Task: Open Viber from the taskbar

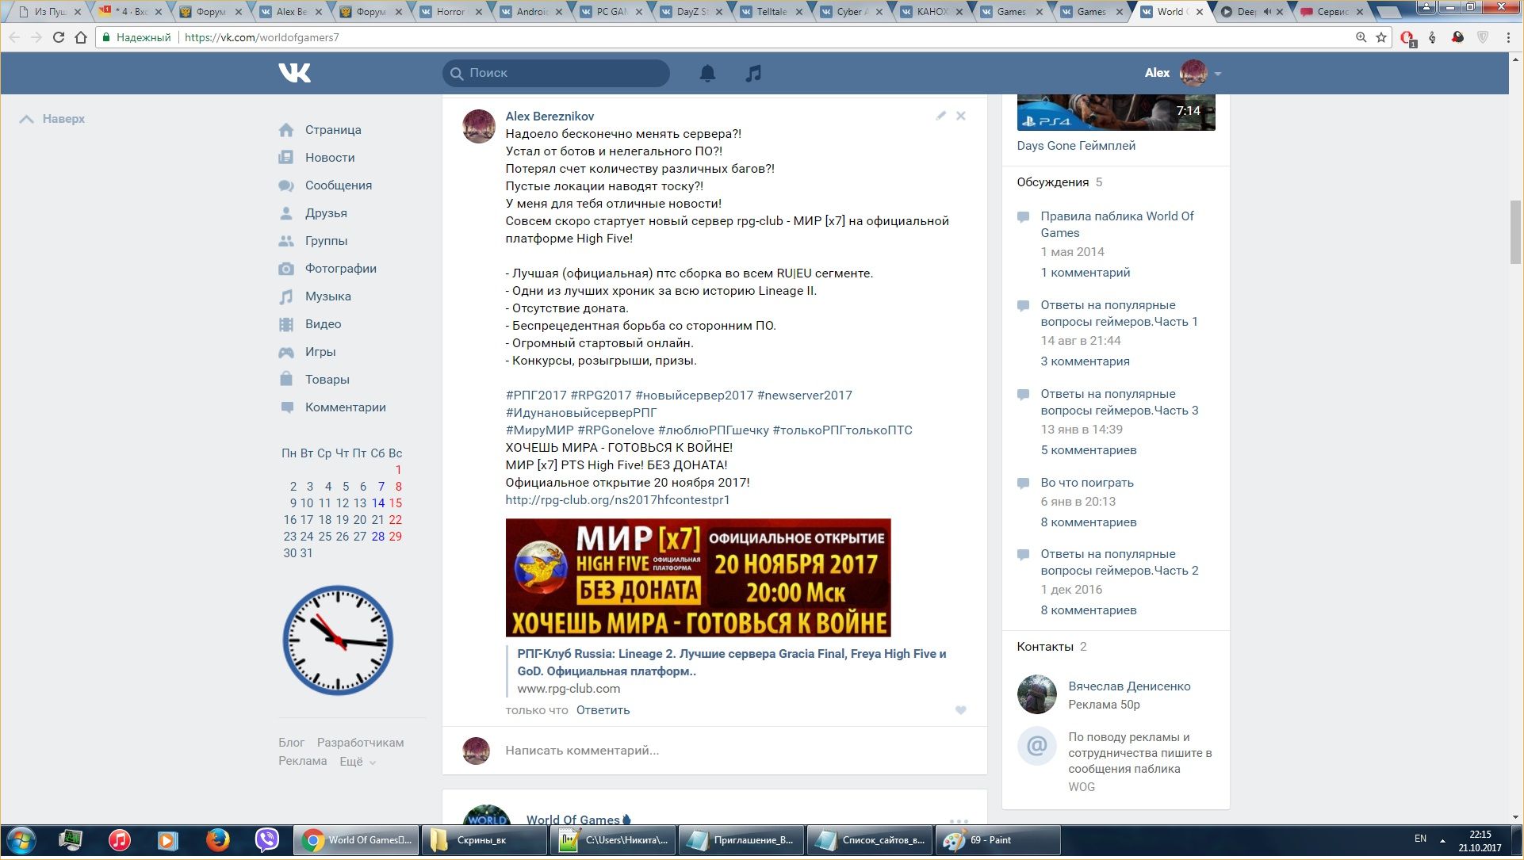Action: click(x=266, y=840)
